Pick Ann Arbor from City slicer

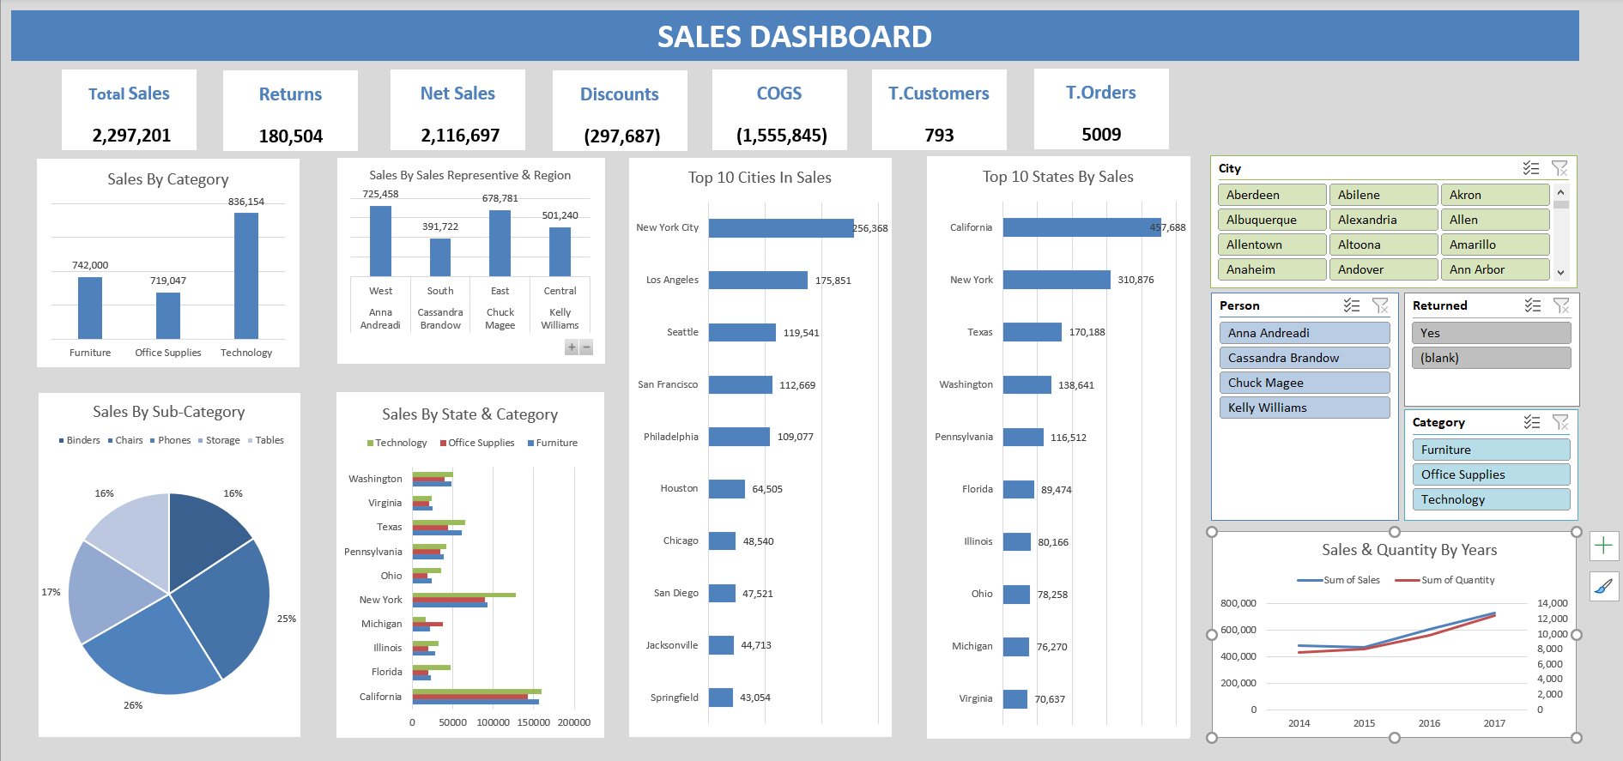pyautogui.click(x=1495, y=269)
